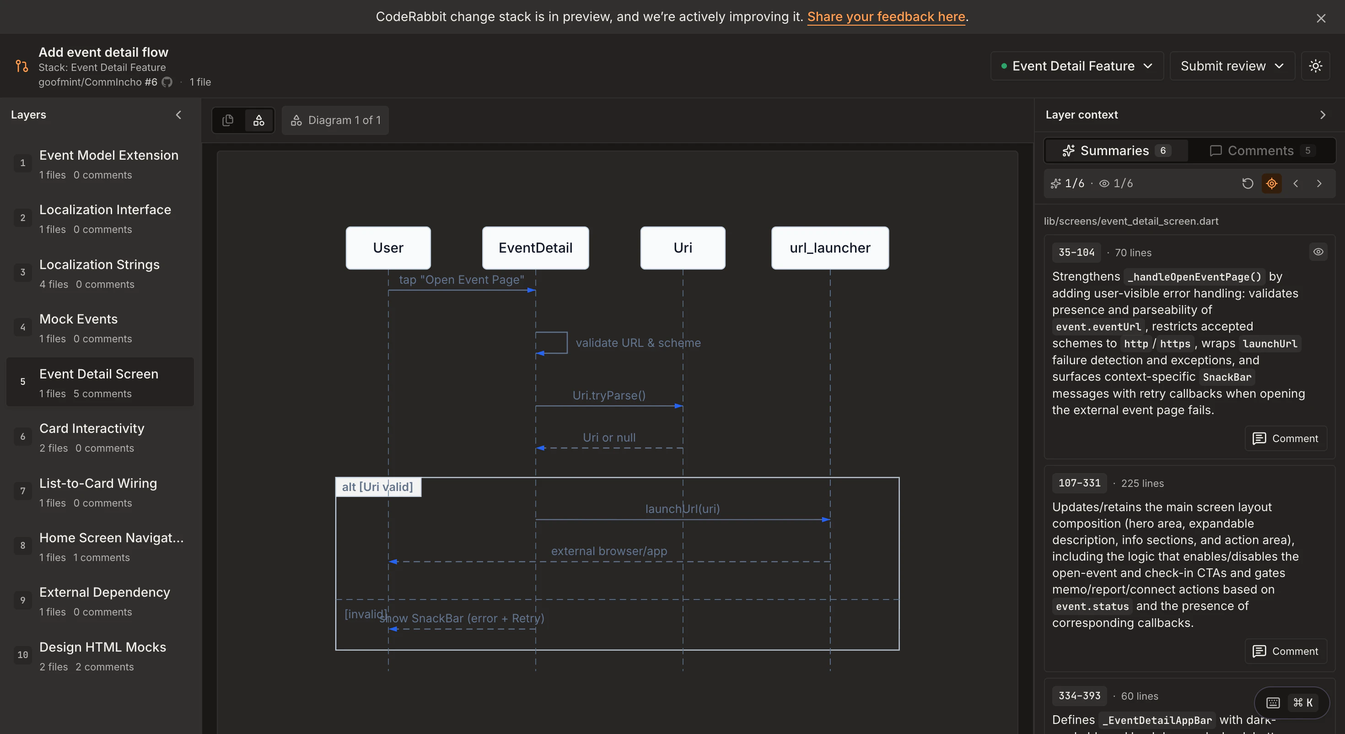The width and height of the screenshot is (1345, 734).
Task: Open the Share your feedback here link
Action: pyautogui.click(x=886, y=17)
